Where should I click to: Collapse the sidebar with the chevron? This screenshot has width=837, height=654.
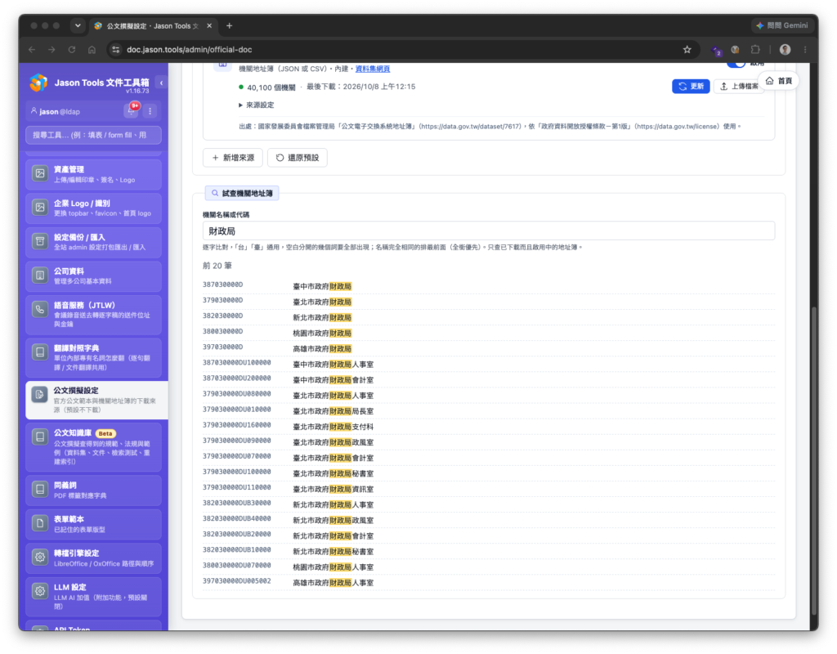[161, 83]
